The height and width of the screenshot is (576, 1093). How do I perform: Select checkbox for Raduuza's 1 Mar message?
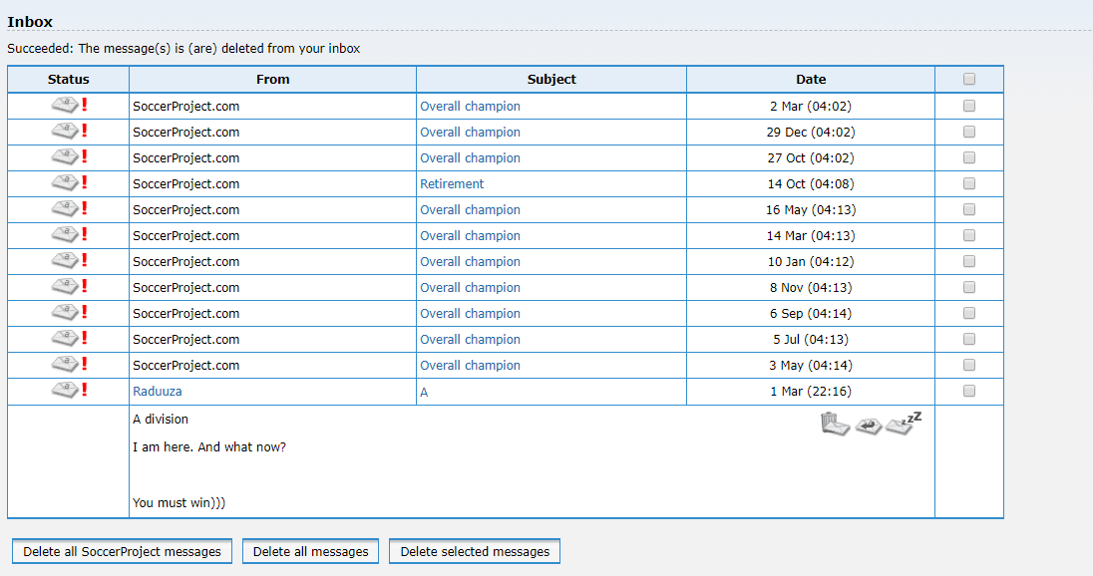coord(969,392)
